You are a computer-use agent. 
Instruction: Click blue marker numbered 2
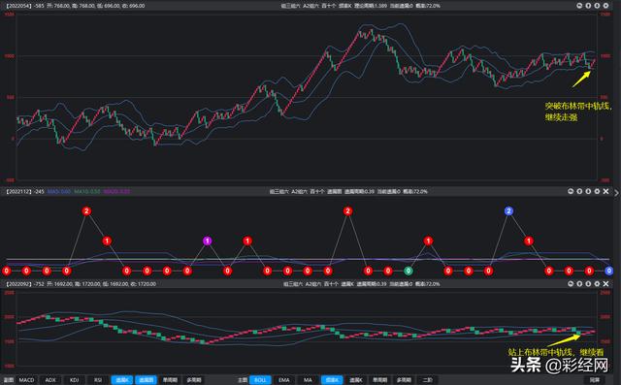(508, 210)
